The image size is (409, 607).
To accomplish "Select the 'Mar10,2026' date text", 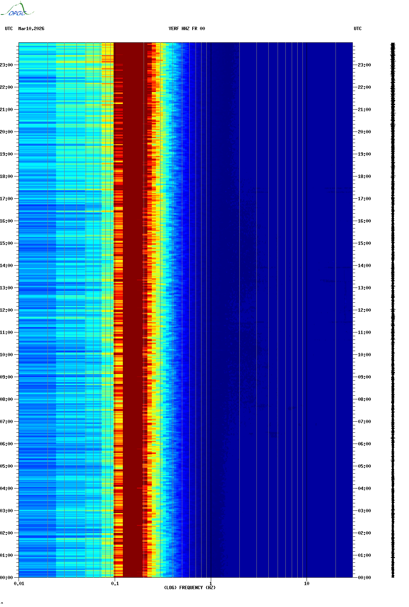I will click(31, 29).
